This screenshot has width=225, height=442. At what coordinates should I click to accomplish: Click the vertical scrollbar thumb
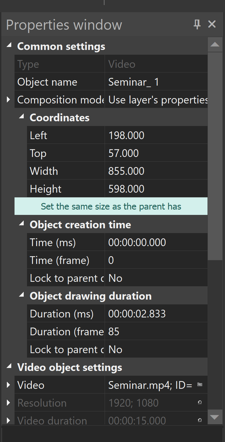pyautogui.click(x=215, y=156)
